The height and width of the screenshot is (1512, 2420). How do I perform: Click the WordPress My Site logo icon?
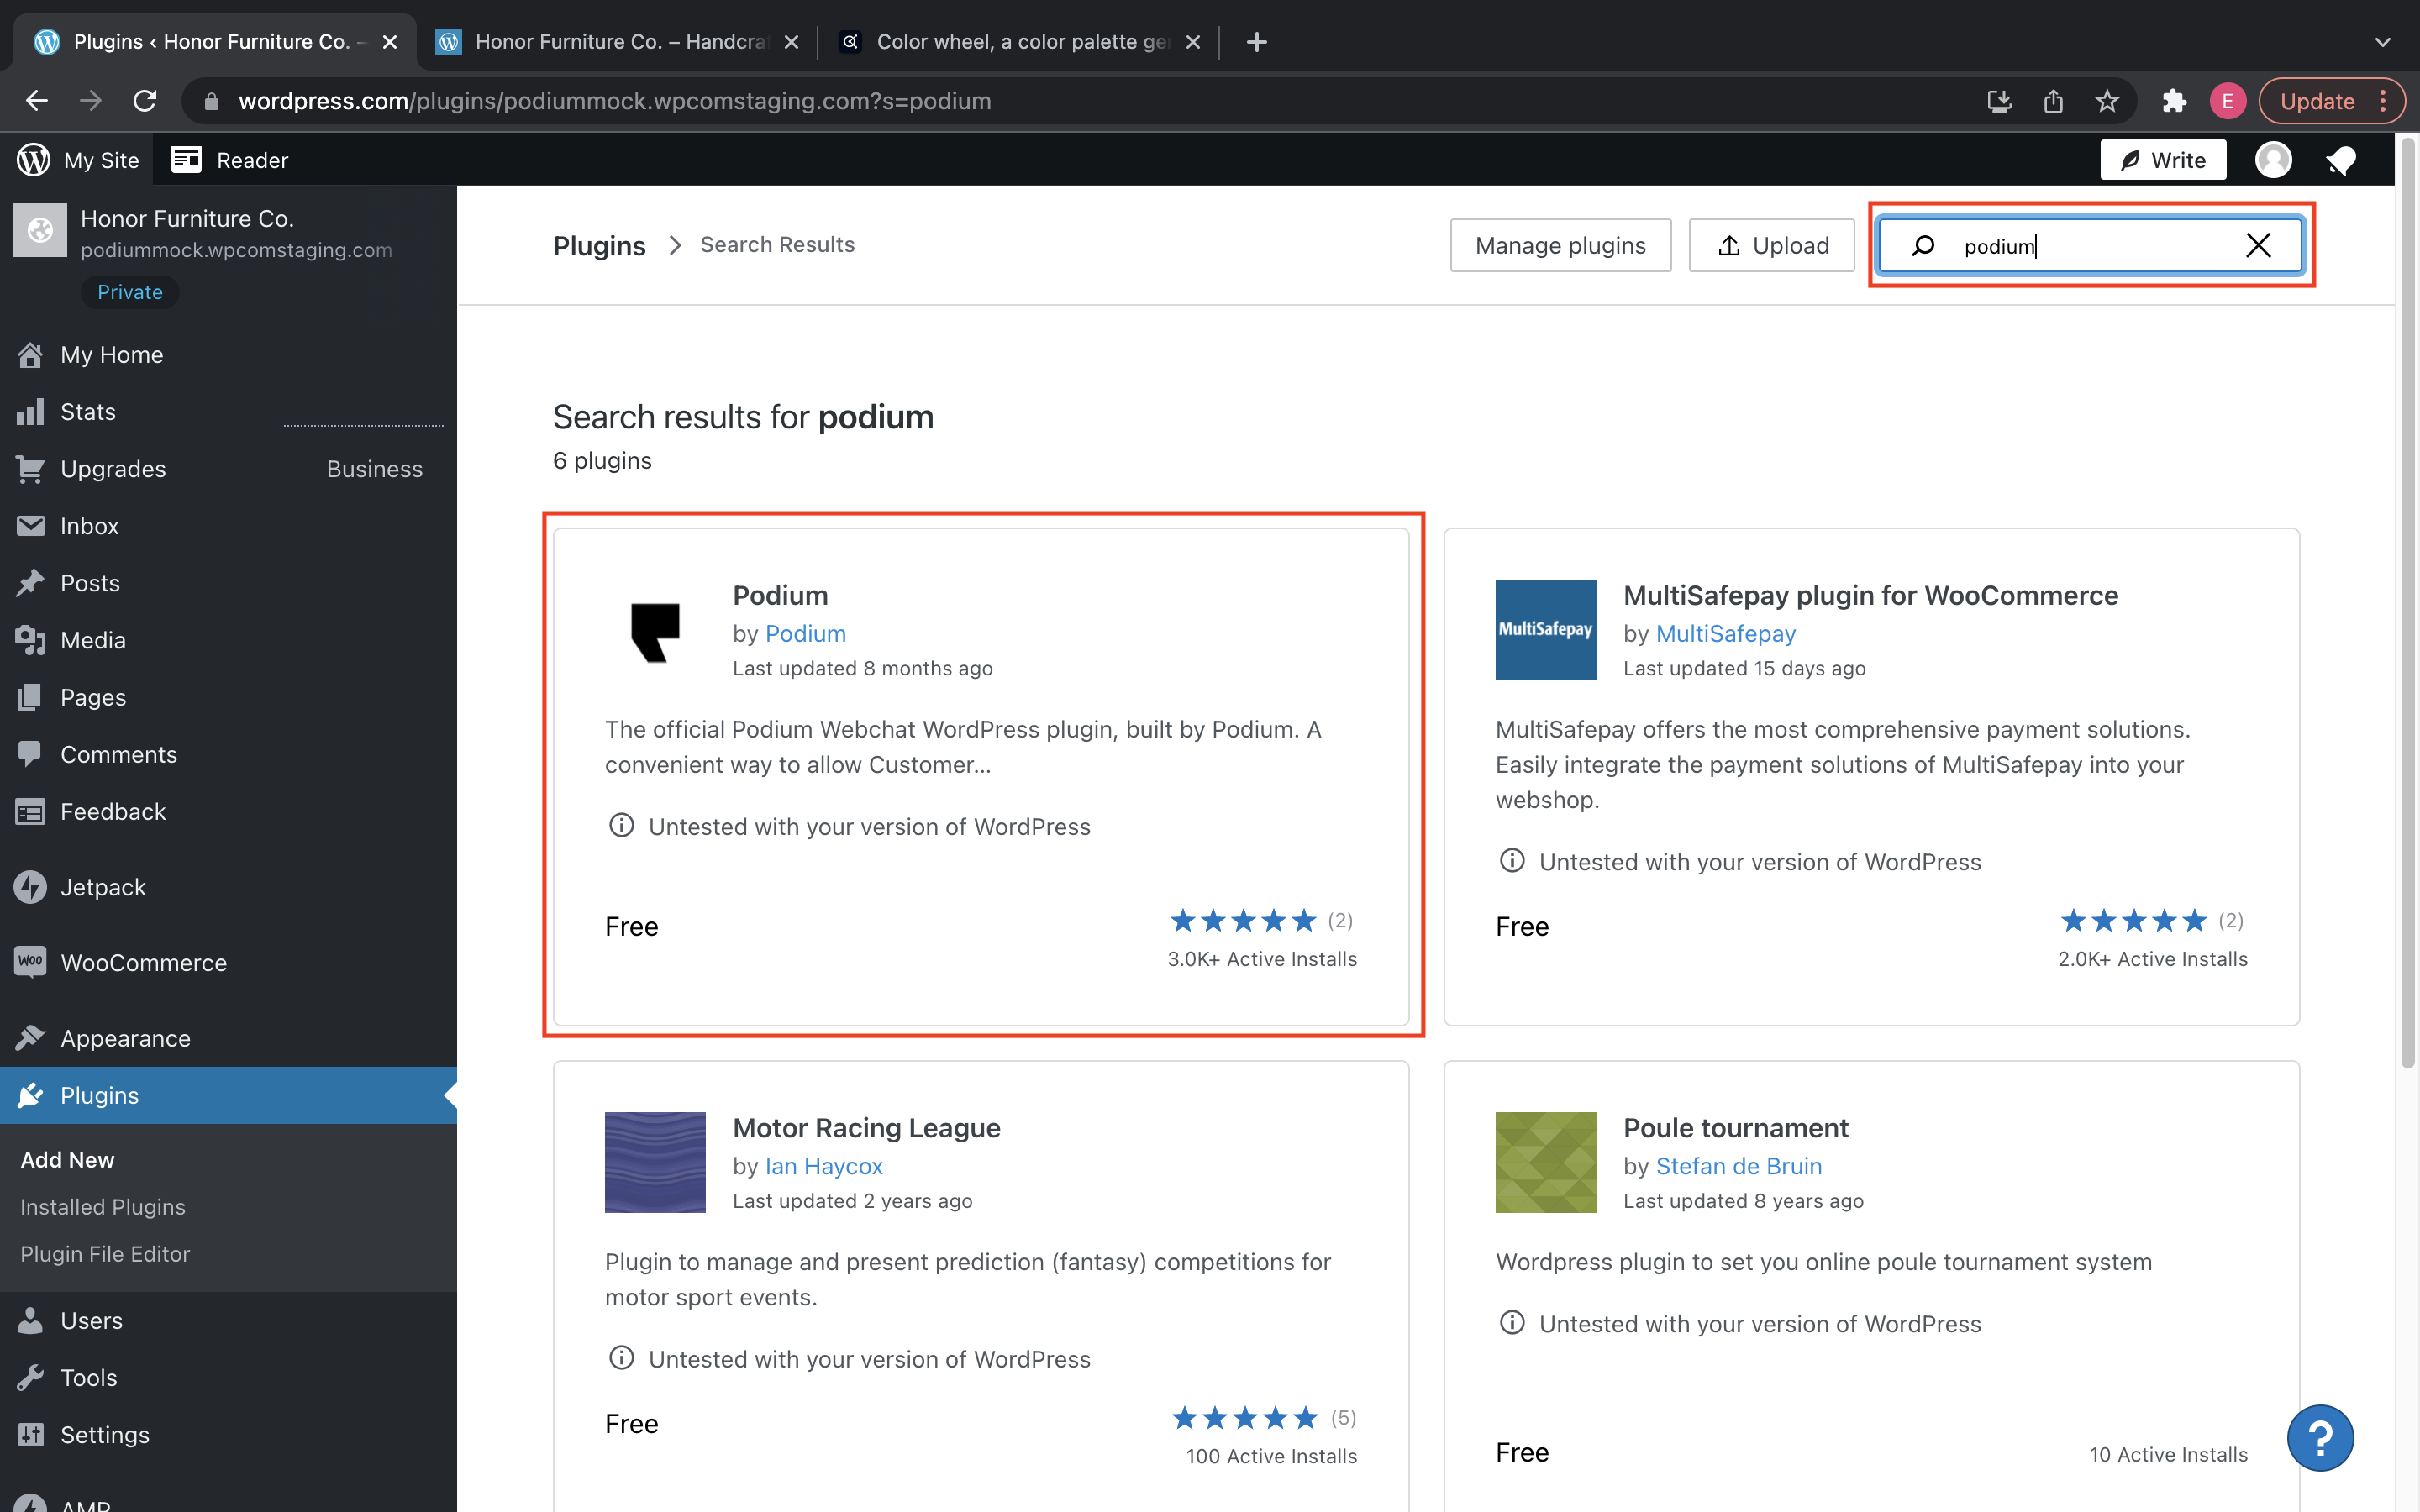[x=33, y=160]
